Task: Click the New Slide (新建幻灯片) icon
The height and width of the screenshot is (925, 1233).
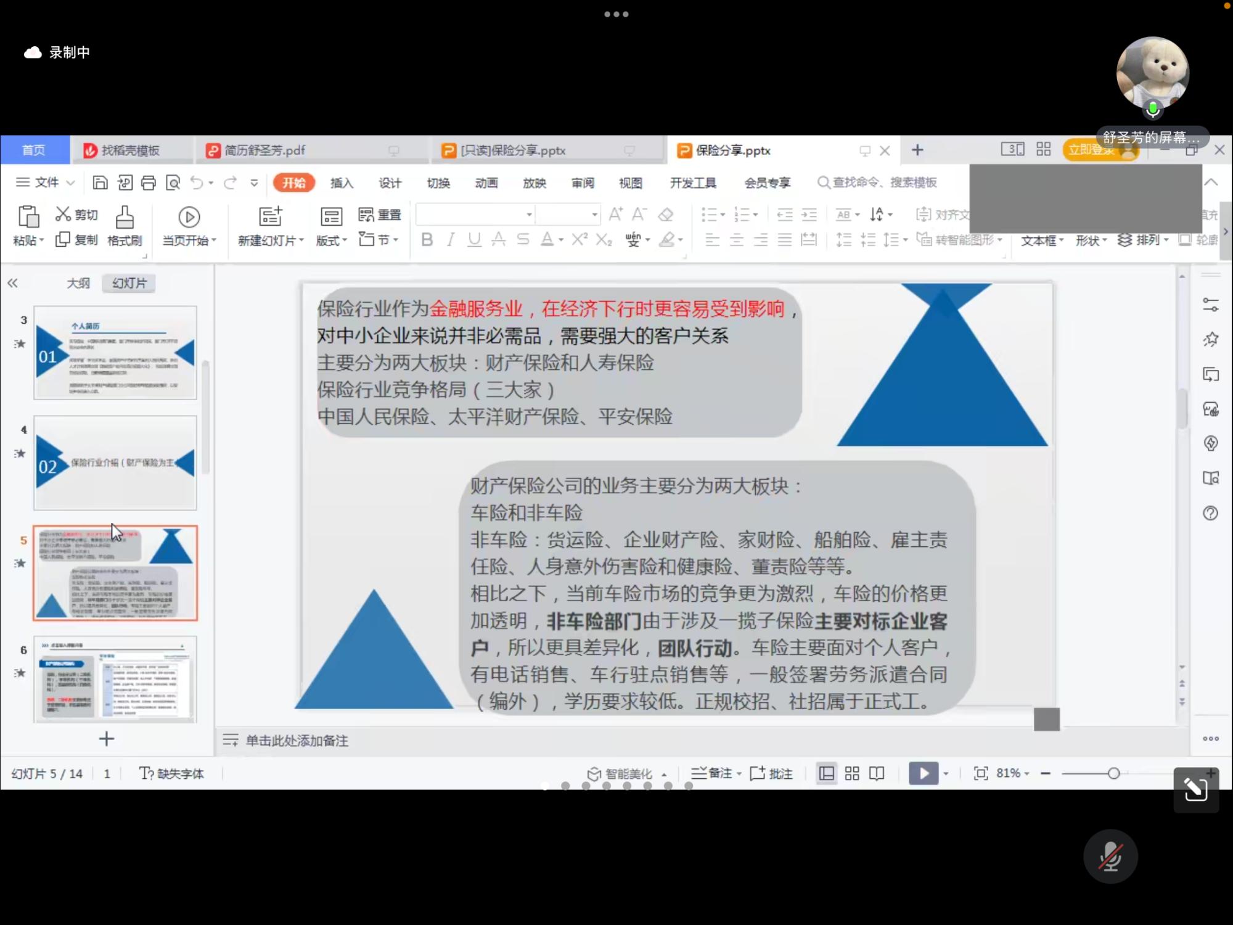Action: (270, 216)
